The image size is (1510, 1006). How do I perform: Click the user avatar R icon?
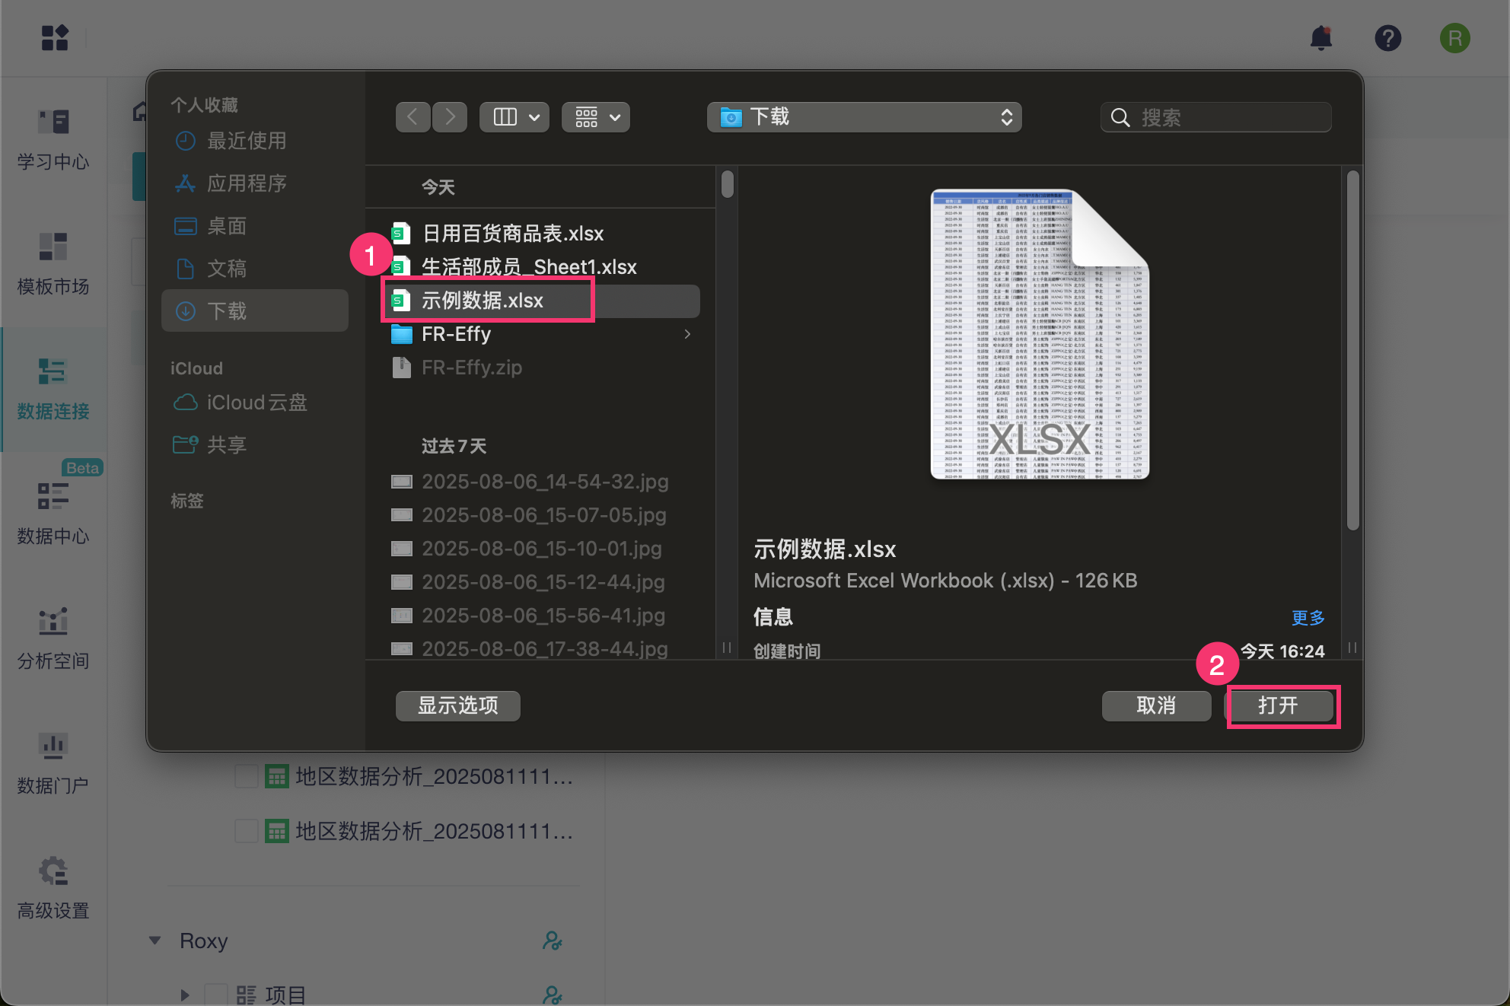point(1454,38)
